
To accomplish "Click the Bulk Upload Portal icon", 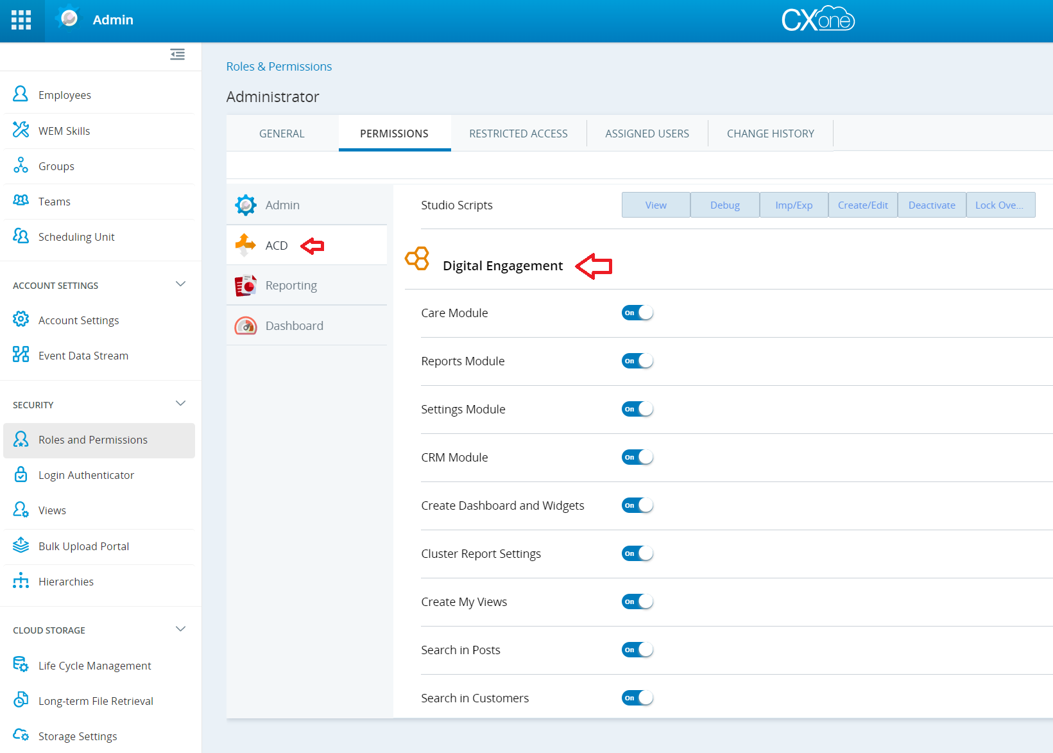I will pyautogui.click(x=21, y=546).
